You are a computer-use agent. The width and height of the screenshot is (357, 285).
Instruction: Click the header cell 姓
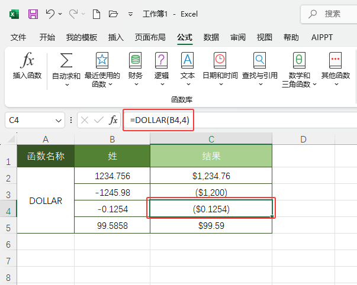tap(112, 156)
